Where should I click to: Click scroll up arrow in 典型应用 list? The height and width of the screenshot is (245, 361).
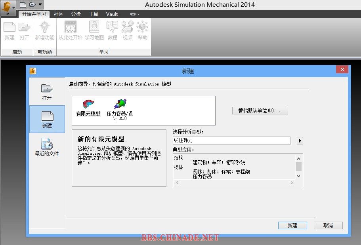point(298,159)
